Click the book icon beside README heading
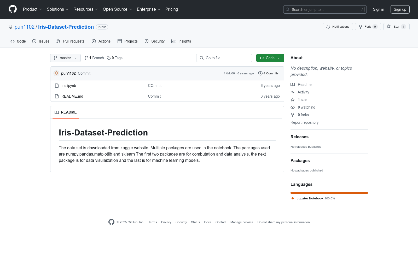 [x=57, y=112]
